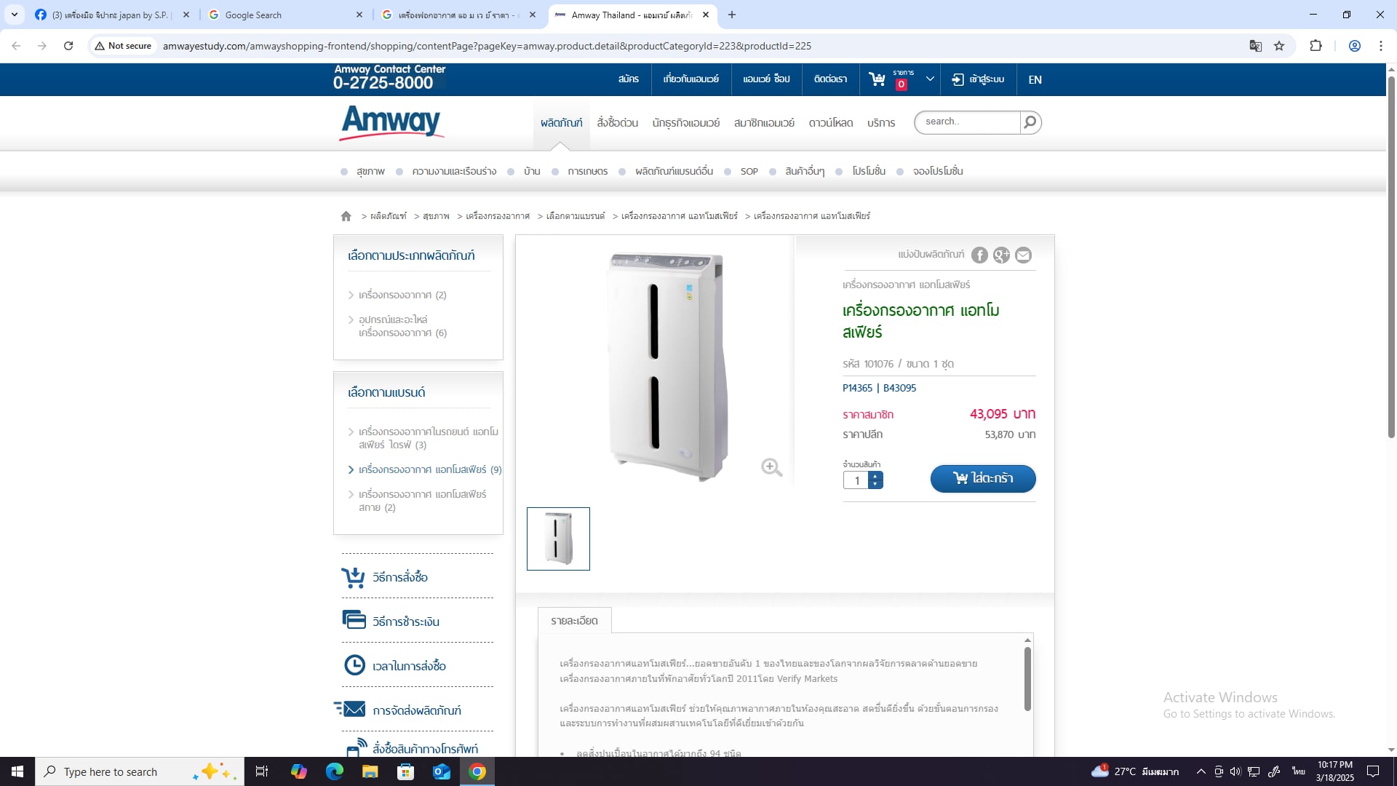This screenshot has width=1397, height=786.
Task: Select the air purifier thumbnail image
Action: point(559,539)
